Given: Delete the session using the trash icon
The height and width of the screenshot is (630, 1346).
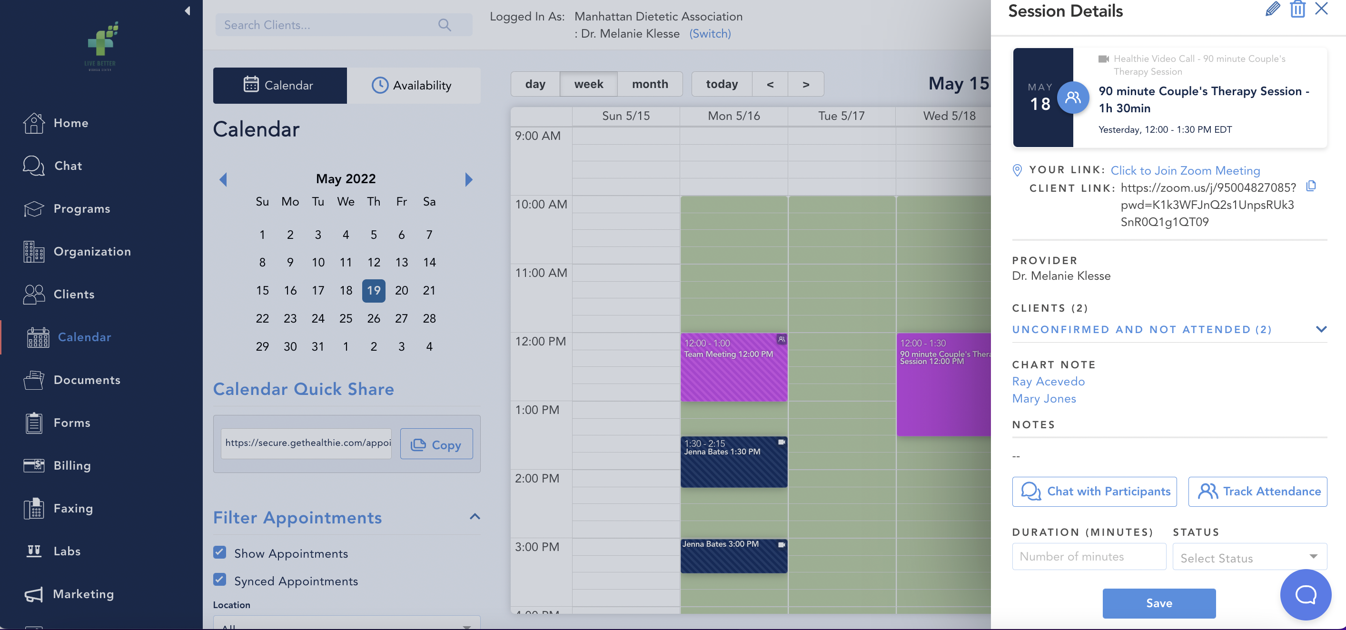Looking at the screenshot, I should (x=1298, y=9).
